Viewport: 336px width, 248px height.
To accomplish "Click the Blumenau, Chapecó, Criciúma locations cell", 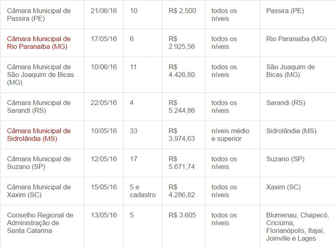I will point(298,227).
